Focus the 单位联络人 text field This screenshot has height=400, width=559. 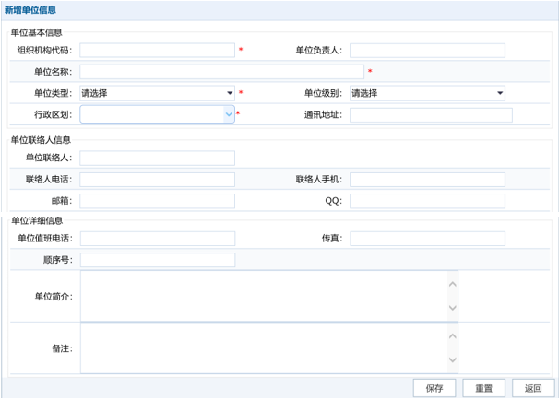pos(157,159)
